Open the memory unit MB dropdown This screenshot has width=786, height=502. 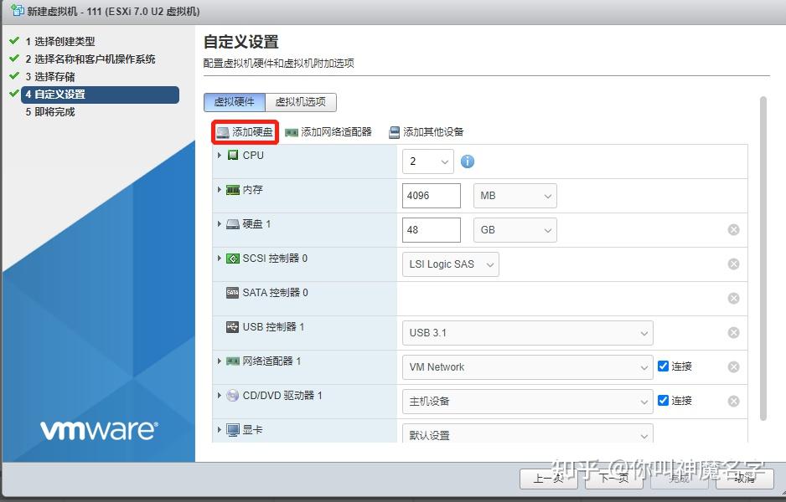515,196
